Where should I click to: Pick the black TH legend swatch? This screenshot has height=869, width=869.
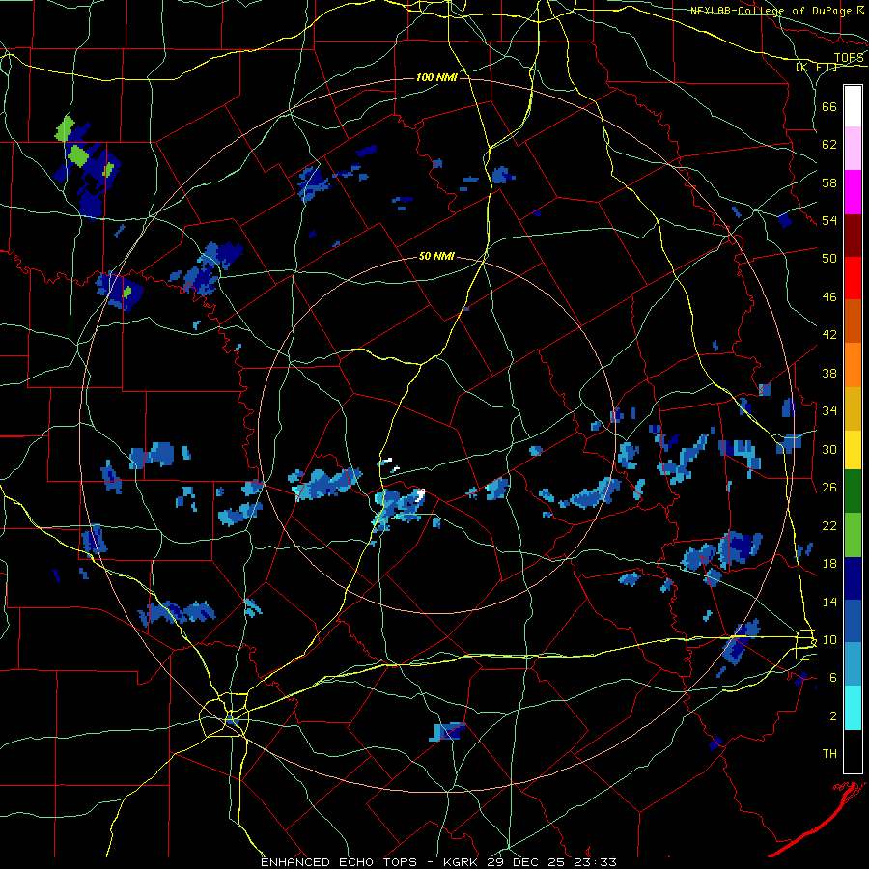coord(853,751)
